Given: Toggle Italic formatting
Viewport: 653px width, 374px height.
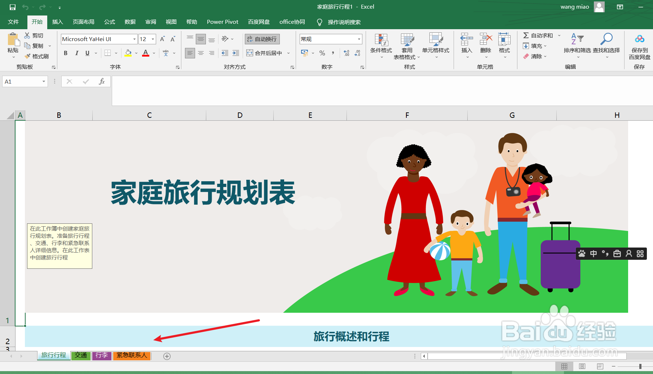Looking at the screenshot, I should pyautogui.click(x=76, y=53).
